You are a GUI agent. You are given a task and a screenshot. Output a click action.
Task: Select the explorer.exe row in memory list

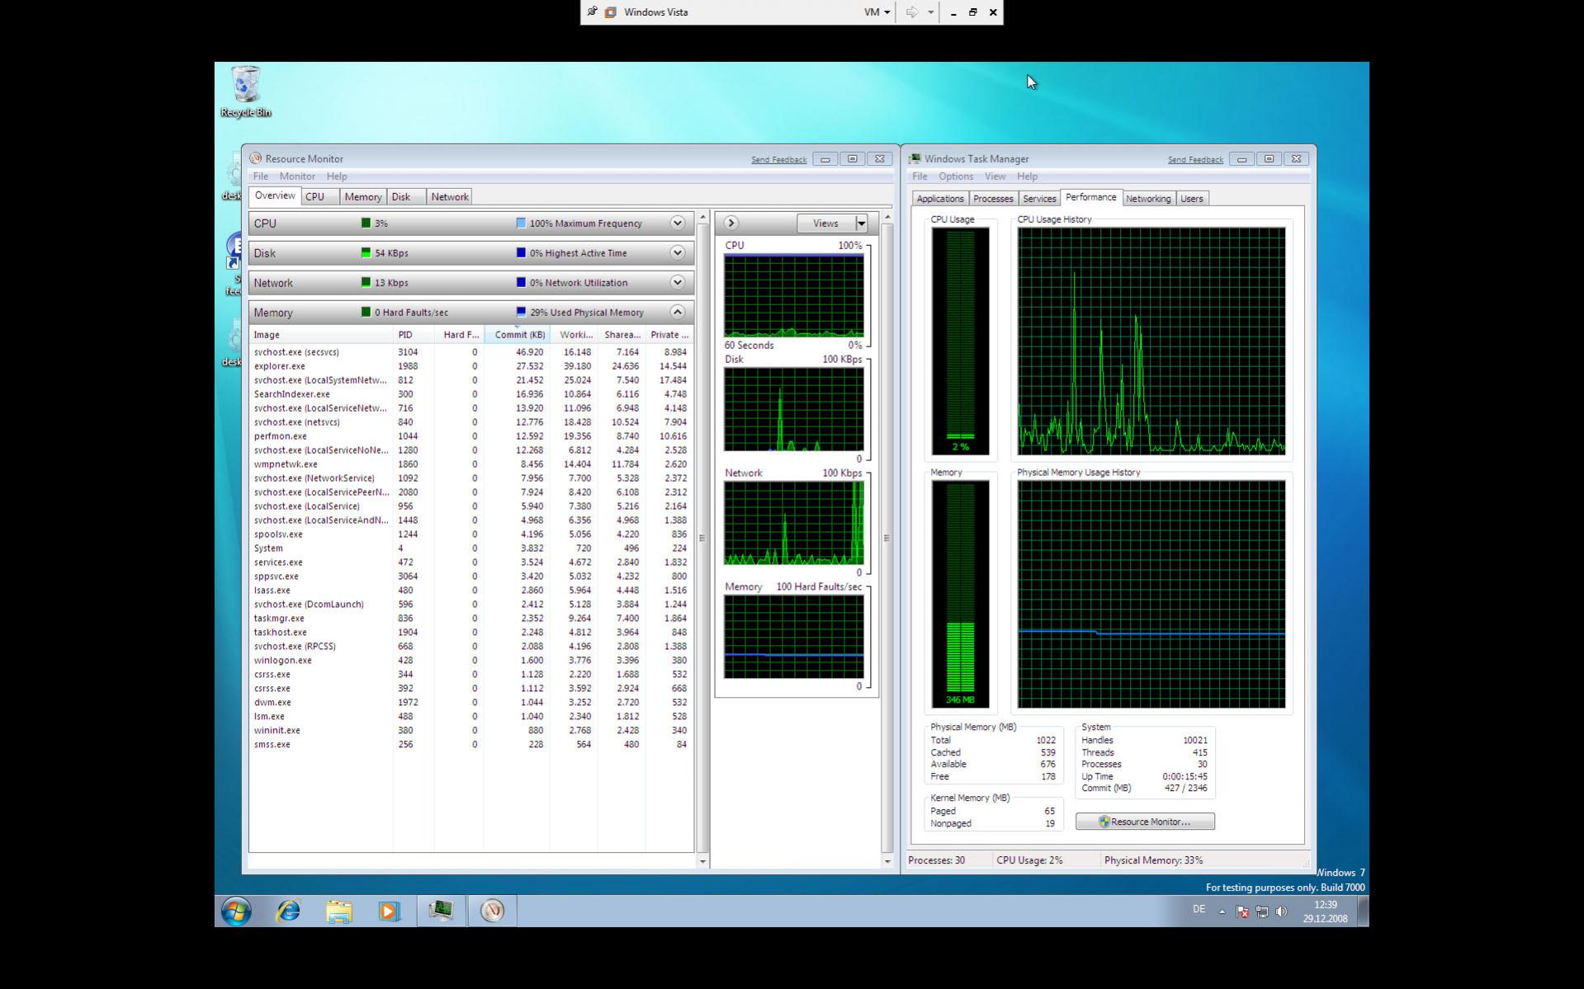(x=470, y=366)
